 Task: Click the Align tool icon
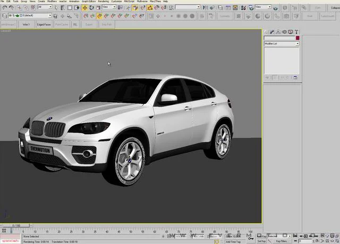coord(212,8)
